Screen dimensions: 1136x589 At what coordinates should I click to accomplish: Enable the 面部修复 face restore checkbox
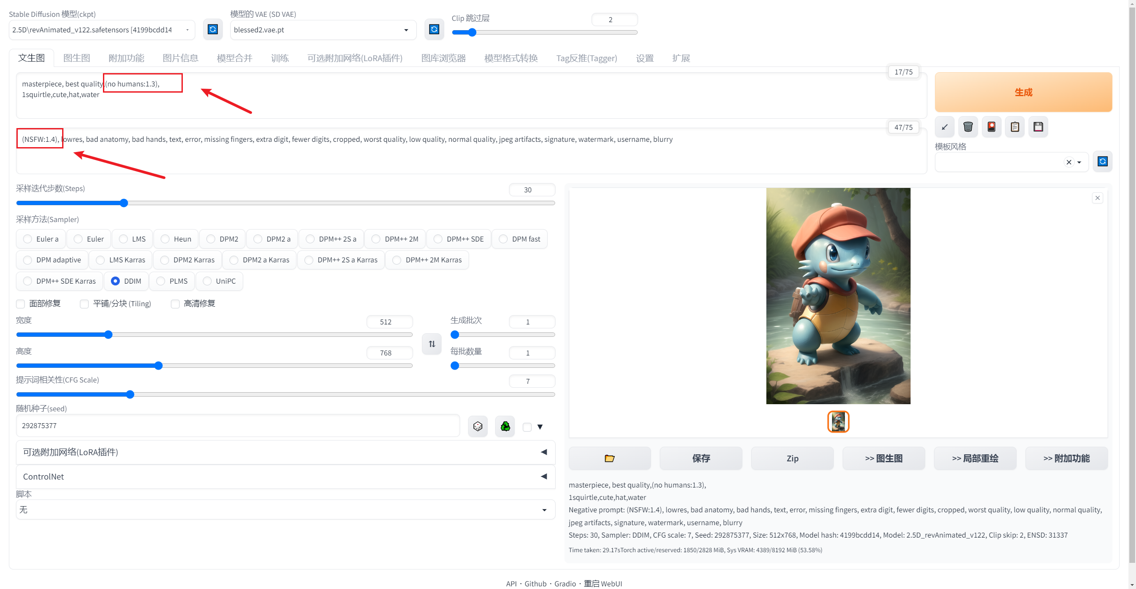(x=20, y=304)
